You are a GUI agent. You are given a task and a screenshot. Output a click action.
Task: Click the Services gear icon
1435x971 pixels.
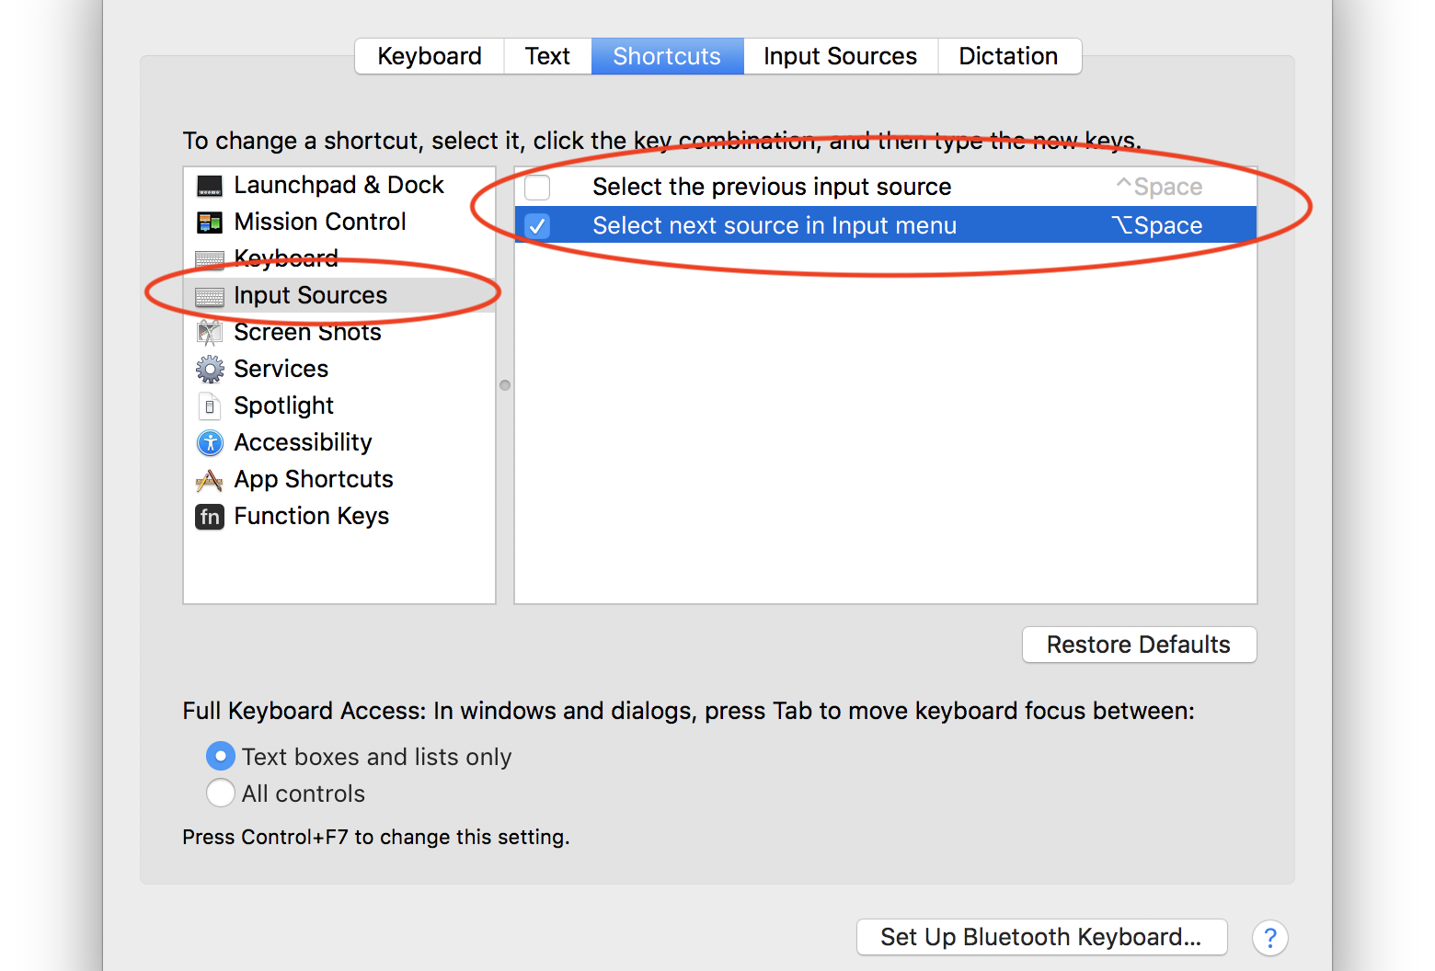[210, 370]
